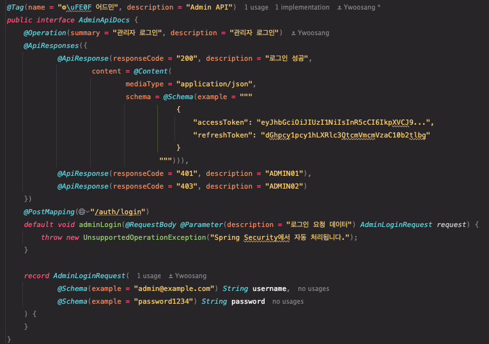The width and height of the screenshot is (489, 344).
Task: Click UnsupportedOperationException class name
Action: pyautogui.click(x=144, y=237)
